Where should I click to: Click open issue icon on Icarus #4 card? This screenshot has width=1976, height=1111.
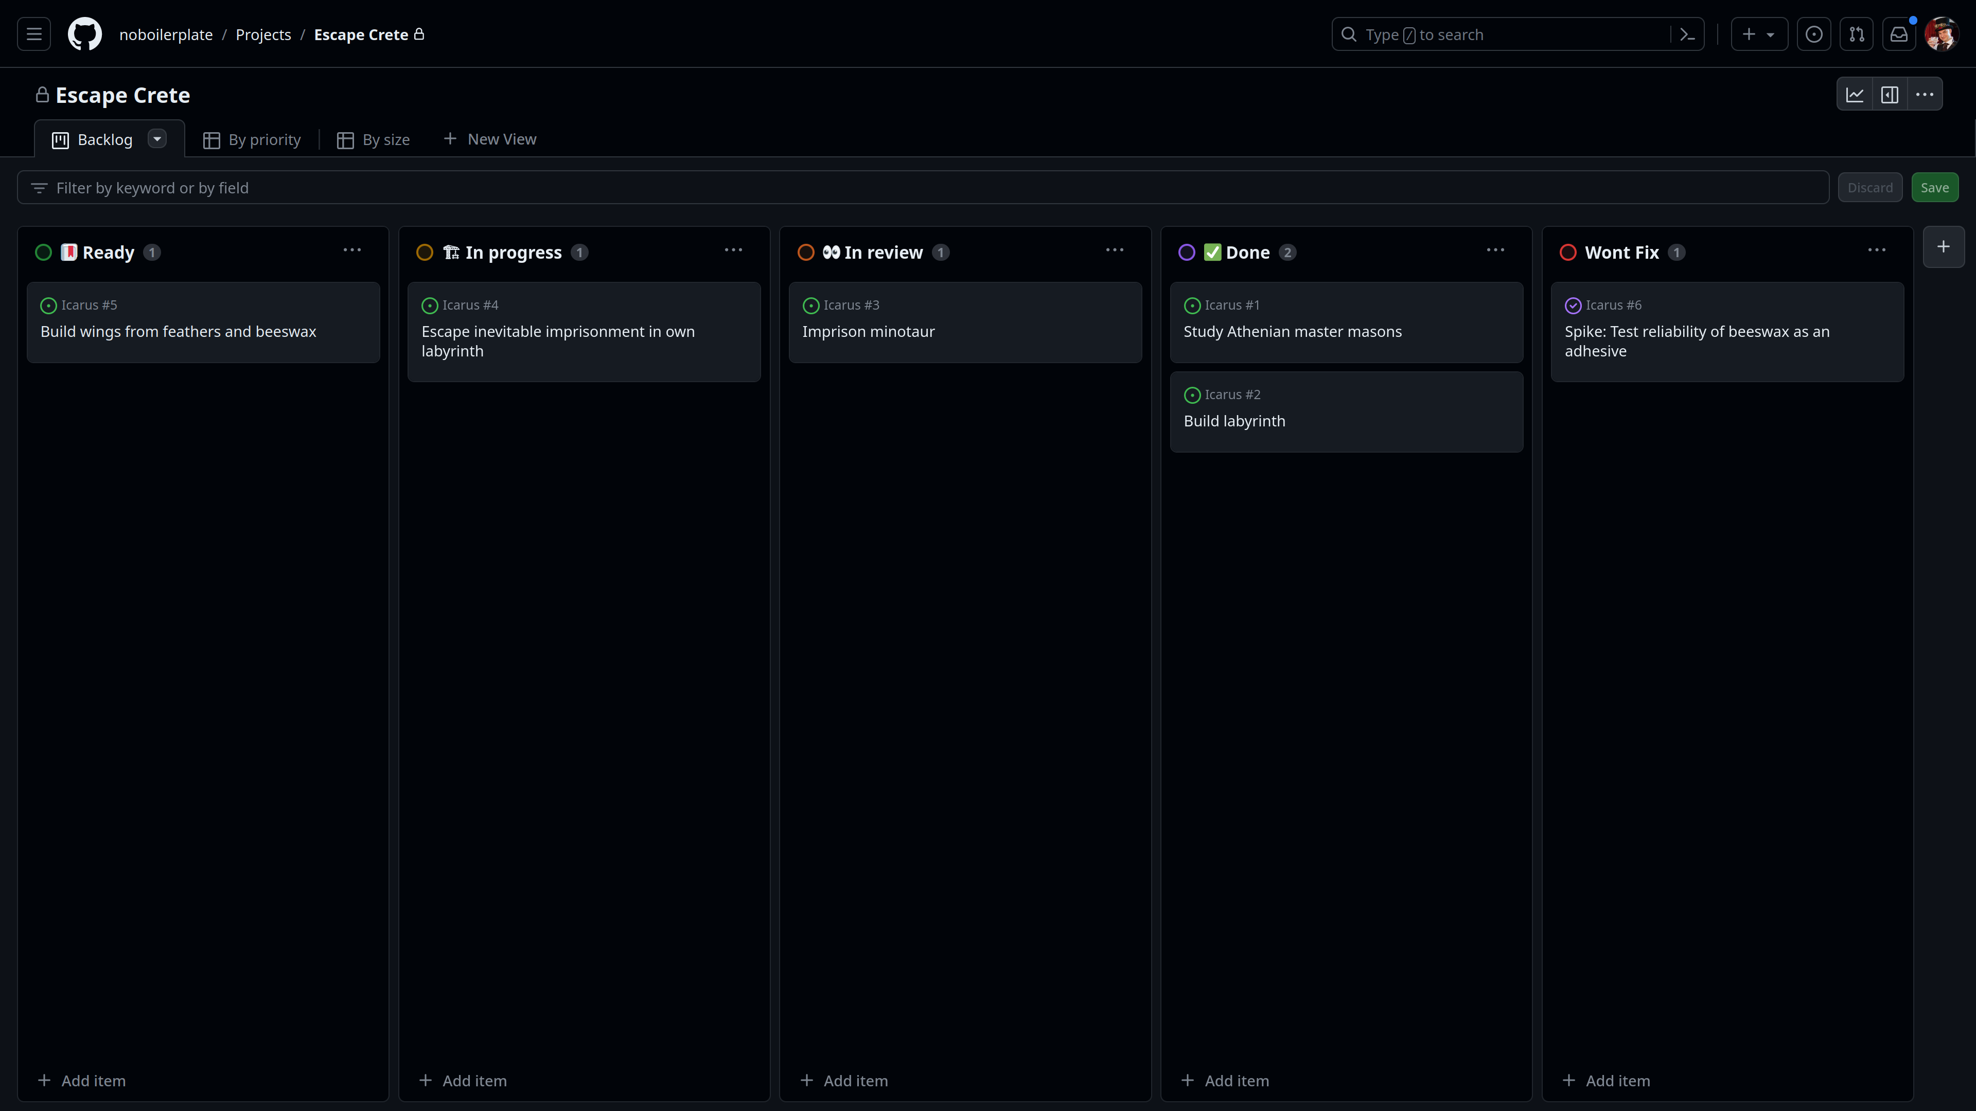click(x=430, y=306)
